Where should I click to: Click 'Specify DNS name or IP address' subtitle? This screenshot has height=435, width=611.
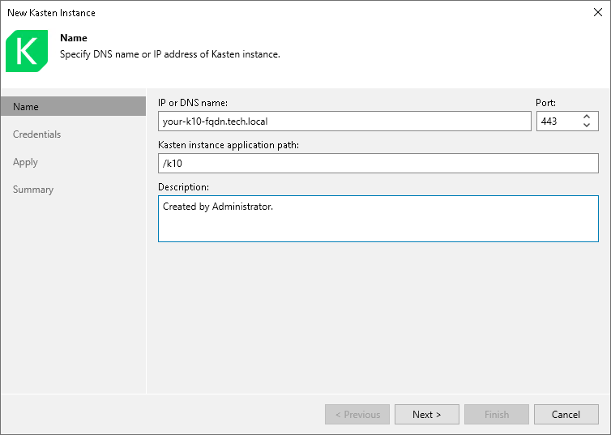[x=170, y=54]
